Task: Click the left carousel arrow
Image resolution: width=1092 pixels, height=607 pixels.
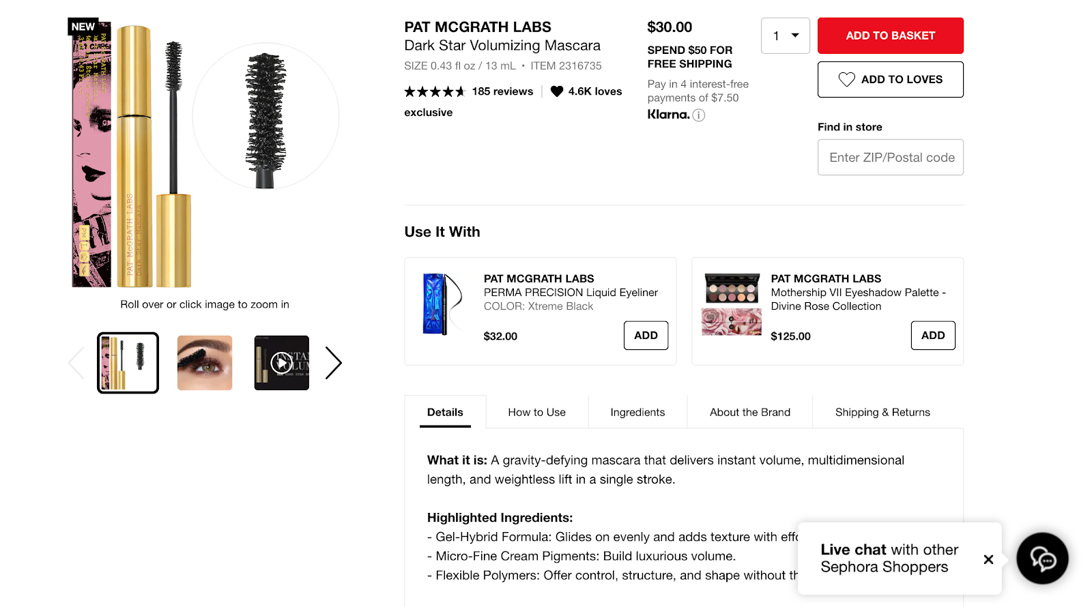Action: (x=76, y=362)
